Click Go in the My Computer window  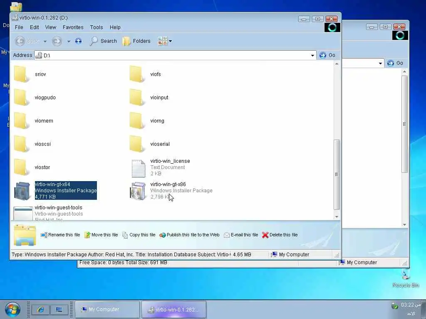(x=395, y=63)
